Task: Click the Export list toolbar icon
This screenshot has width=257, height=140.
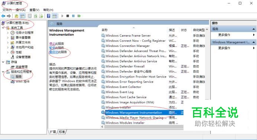Action: [x=41, y=16]
